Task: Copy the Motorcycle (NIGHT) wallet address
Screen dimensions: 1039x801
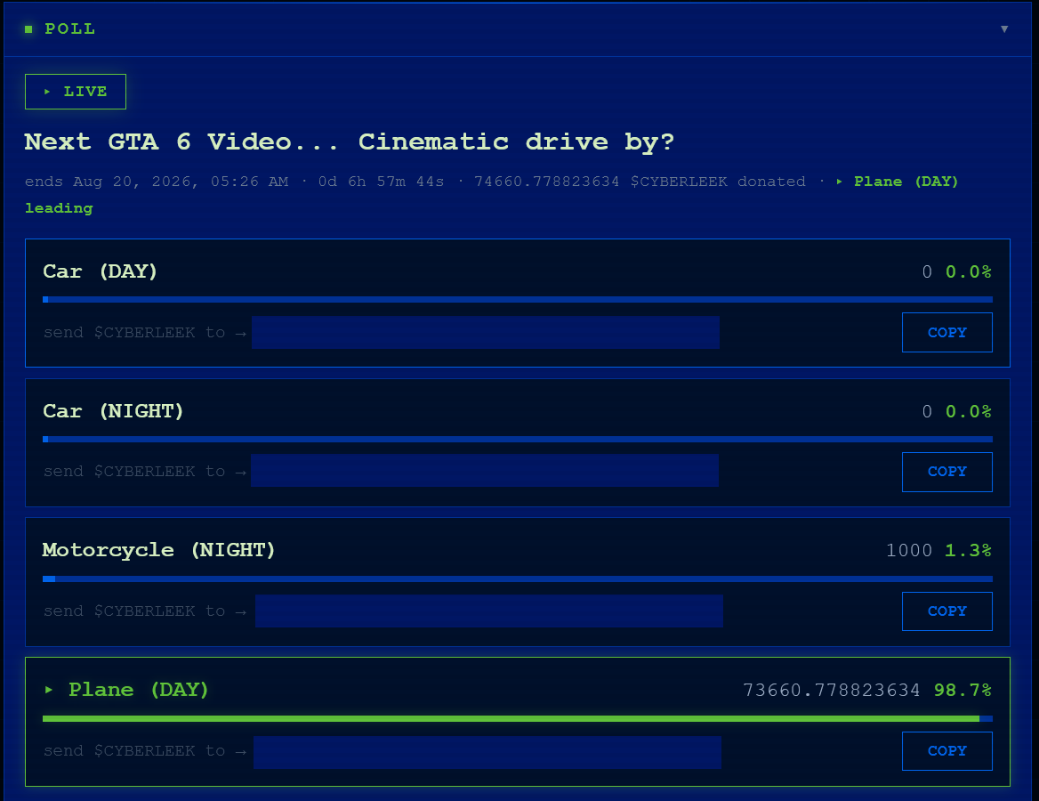Action: click(946, 611)
